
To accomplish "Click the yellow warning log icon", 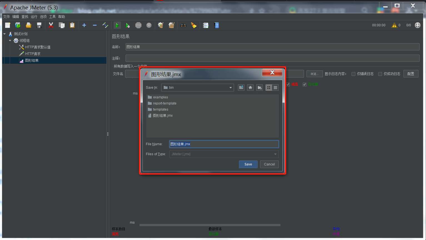I will pos(394,25).
